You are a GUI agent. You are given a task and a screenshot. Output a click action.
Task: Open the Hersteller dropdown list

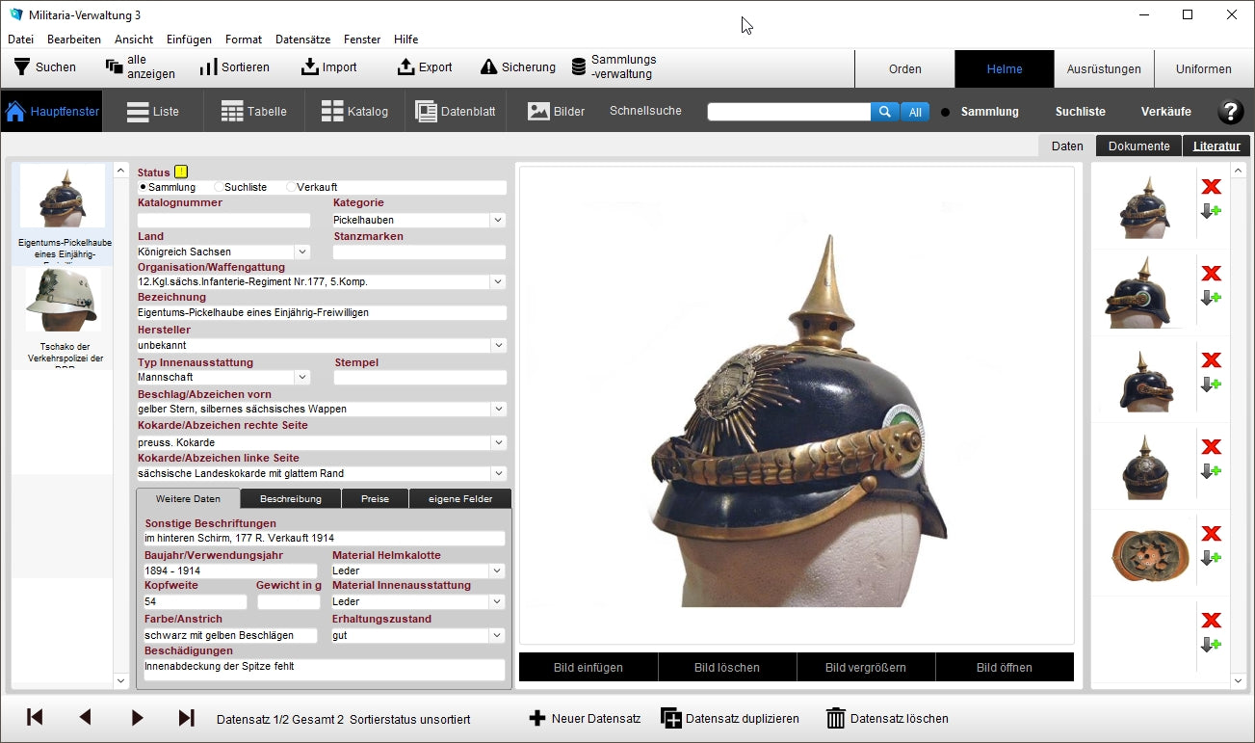[x=498, y=345]
